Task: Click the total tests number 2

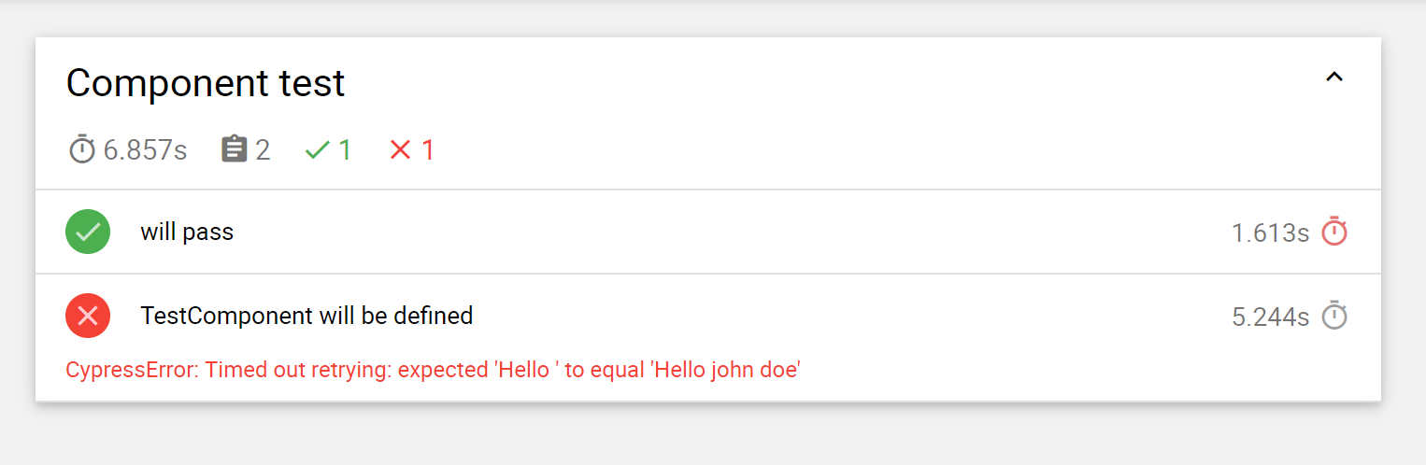Action: (263, 149)
